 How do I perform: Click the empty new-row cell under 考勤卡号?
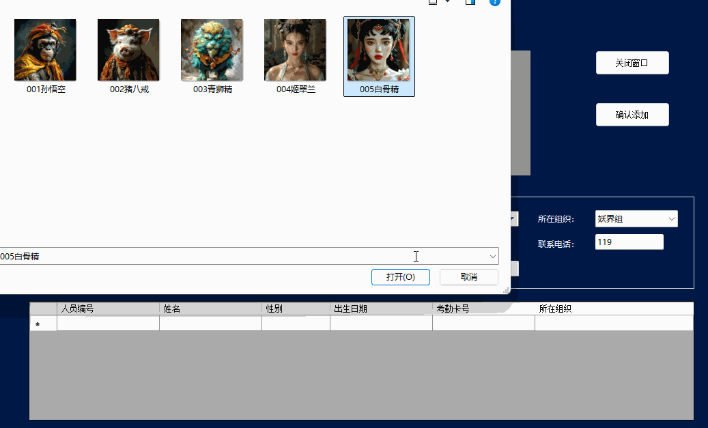483,324
